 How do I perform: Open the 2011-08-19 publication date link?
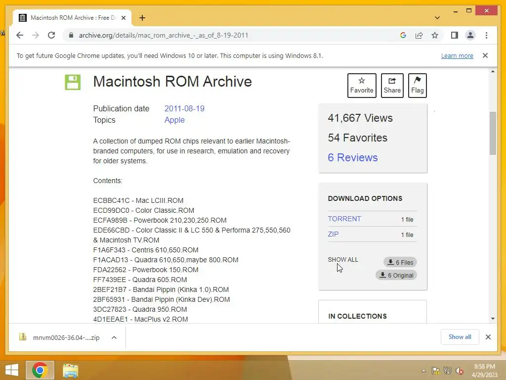[x=184, y=108]
